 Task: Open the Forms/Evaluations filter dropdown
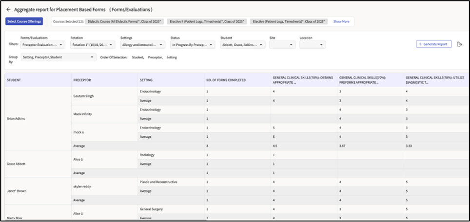pyautogui.click(x=42, y=45)
